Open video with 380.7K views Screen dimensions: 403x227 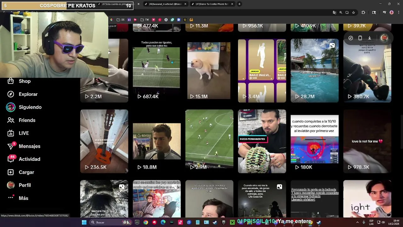coord(367,73)
